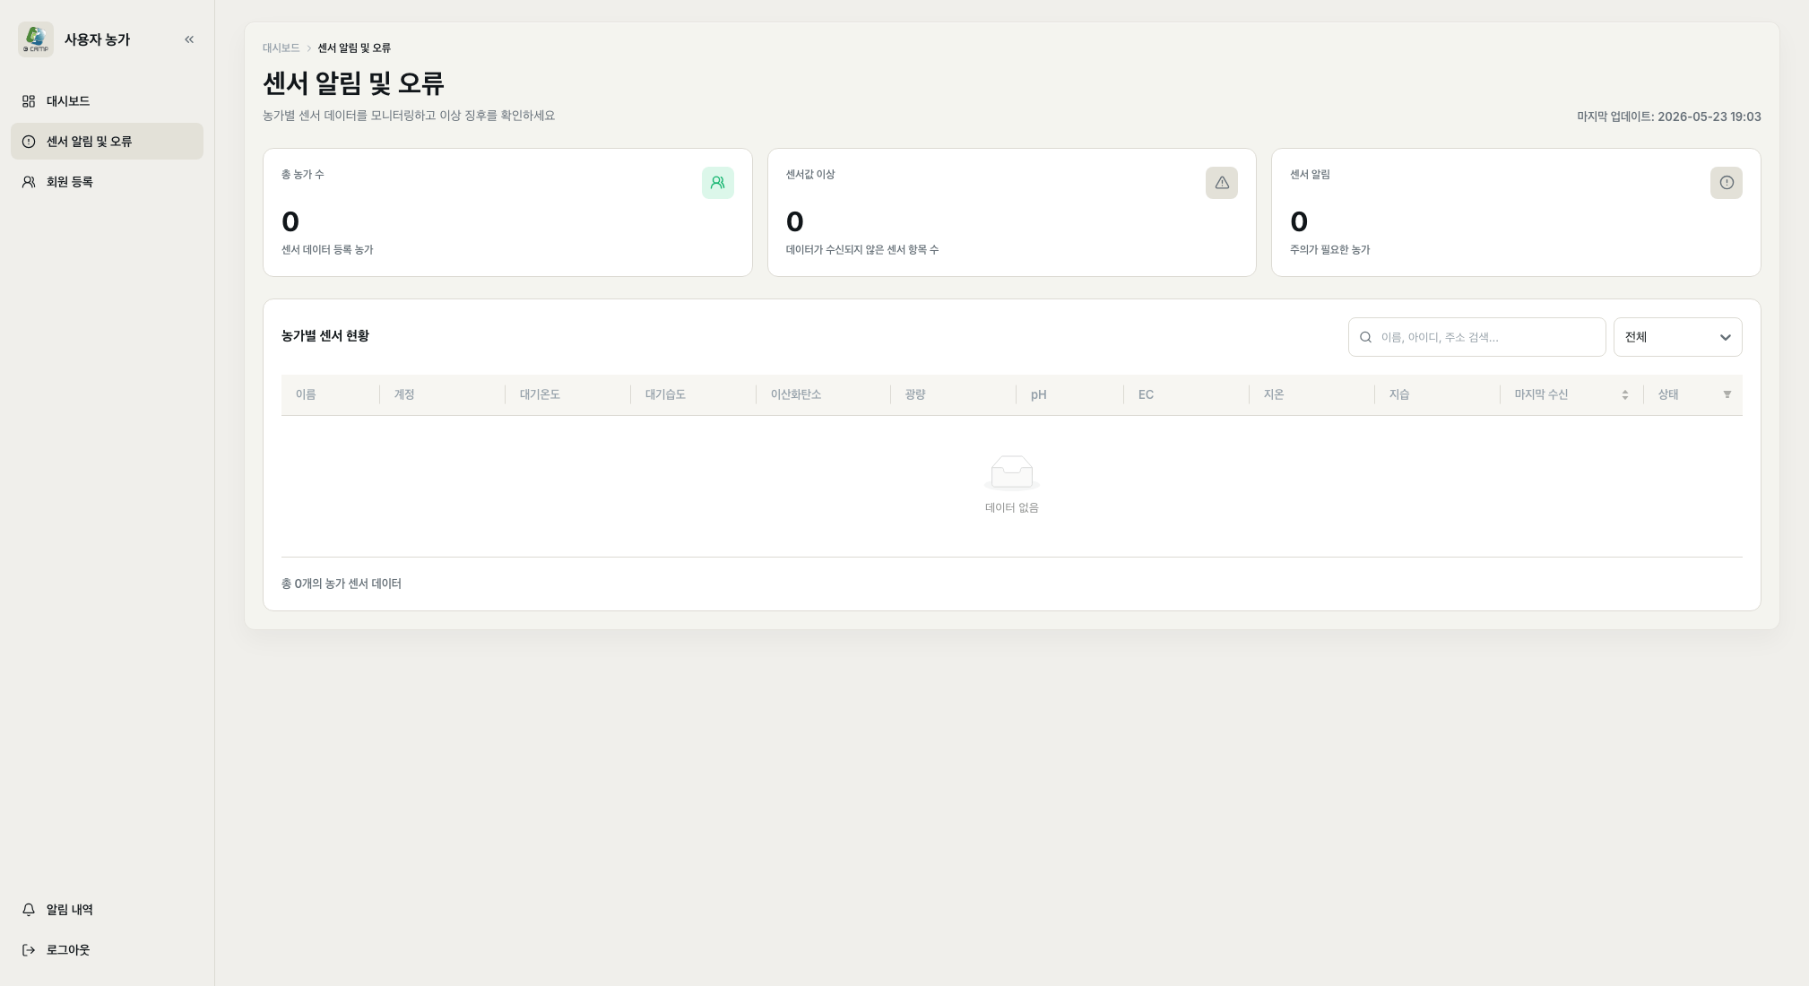This screenshot has width=1809, height=986.
Task: Focus the 이름, 아이디, 주소 search field
Action: click(x=1476, y=337)
